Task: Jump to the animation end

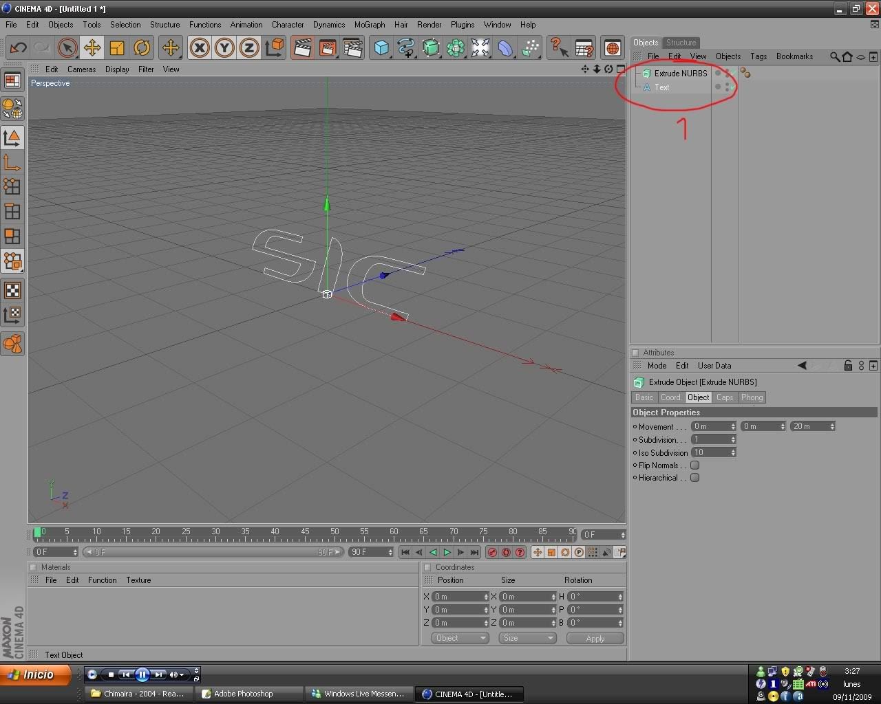Action: [x=474, y=552]
